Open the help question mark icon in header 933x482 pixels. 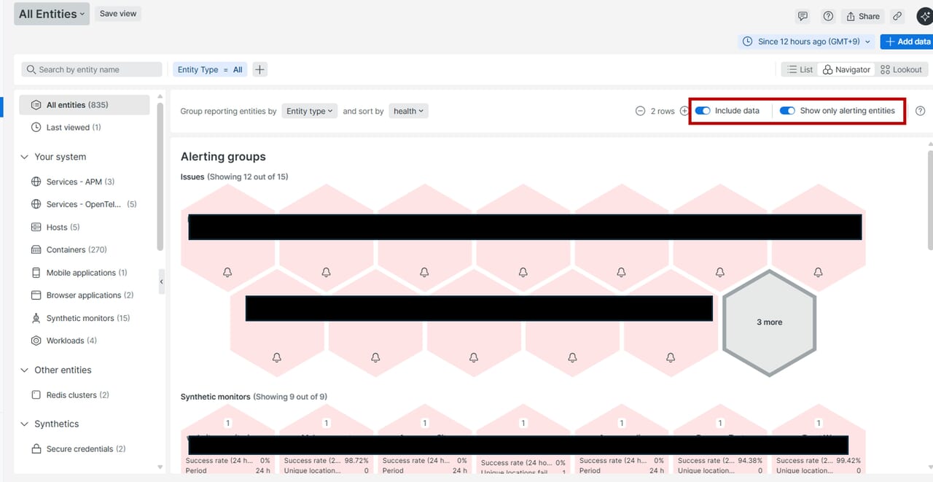(x=828, y=16)
